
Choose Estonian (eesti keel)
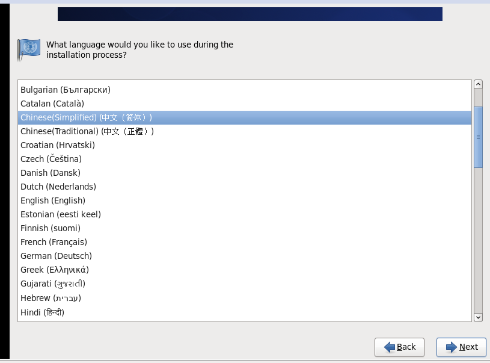pos(244,214)
